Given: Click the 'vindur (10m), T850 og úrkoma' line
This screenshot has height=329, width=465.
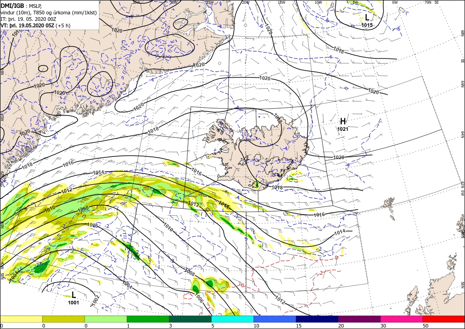Looking at the screenshot, I should tap(49, 13).
